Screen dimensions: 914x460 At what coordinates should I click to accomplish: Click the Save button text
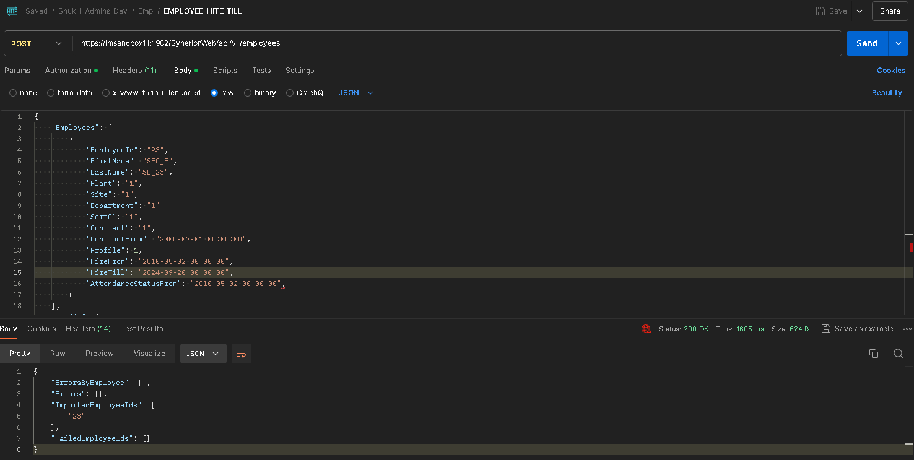click(x=838, y=11)
